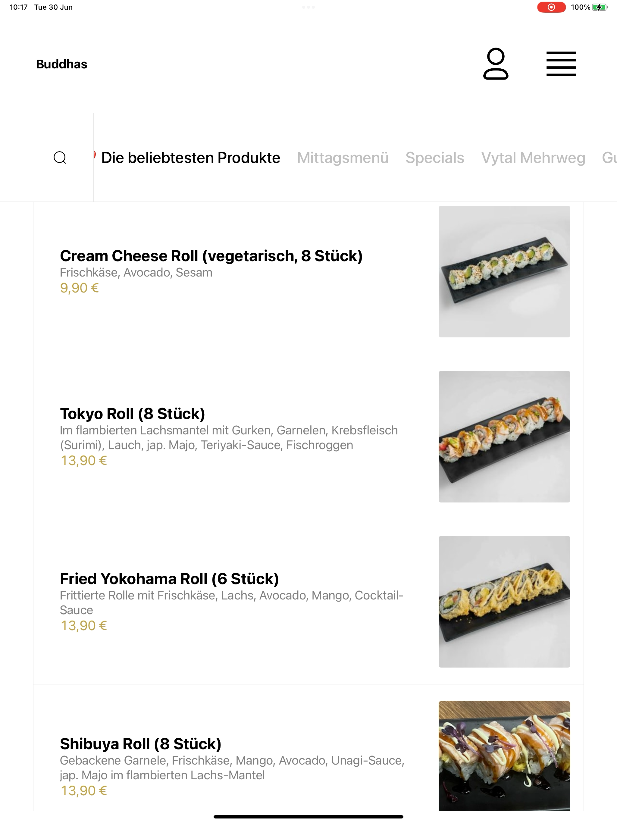Select Tokyo Roll (8 Stück)
The width and height of the screenshot is (617, 823).
point(308,437)
